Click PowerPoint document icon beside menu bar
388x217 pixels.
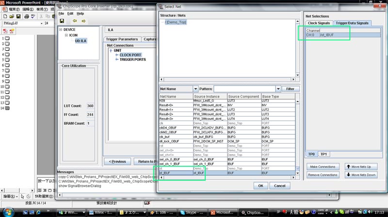pyautogui.click(x=5, y=9)
